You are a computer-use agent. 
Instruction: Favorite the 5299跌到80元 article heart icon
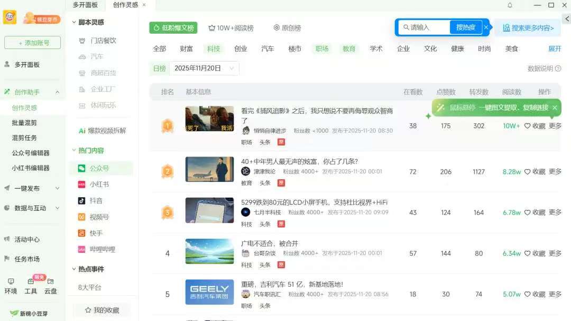point(527,212)
